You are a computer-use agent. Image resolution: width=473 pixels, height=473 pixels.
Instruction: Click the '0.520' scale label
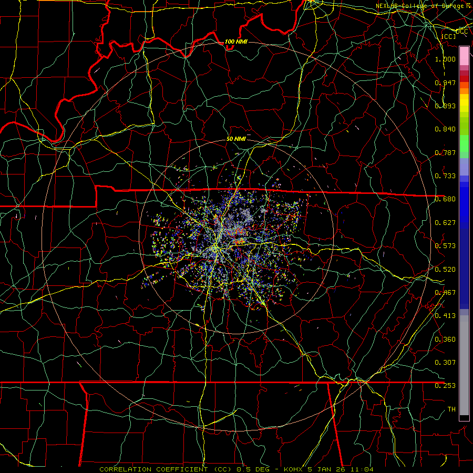click(445, 270)
